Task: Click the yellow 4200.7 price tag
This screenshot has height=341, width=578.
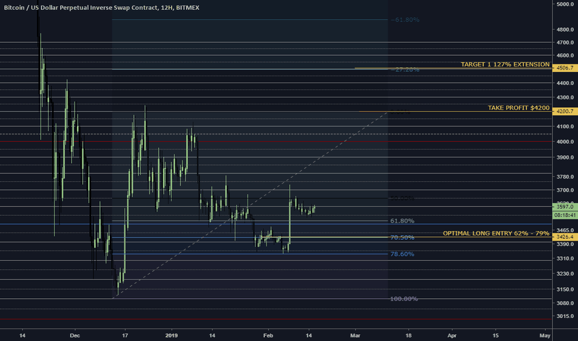Action: click(565, 111)
